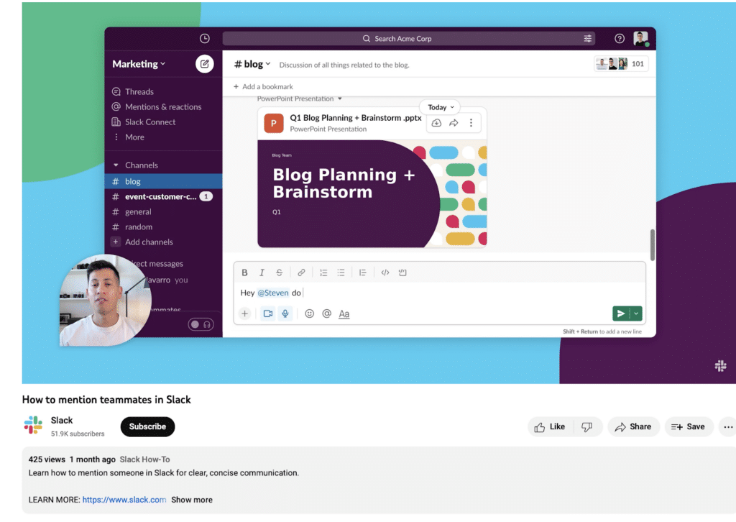View the 101 channel members
The height and width of the screenshot is (522, 736).
tap(622, 64)
